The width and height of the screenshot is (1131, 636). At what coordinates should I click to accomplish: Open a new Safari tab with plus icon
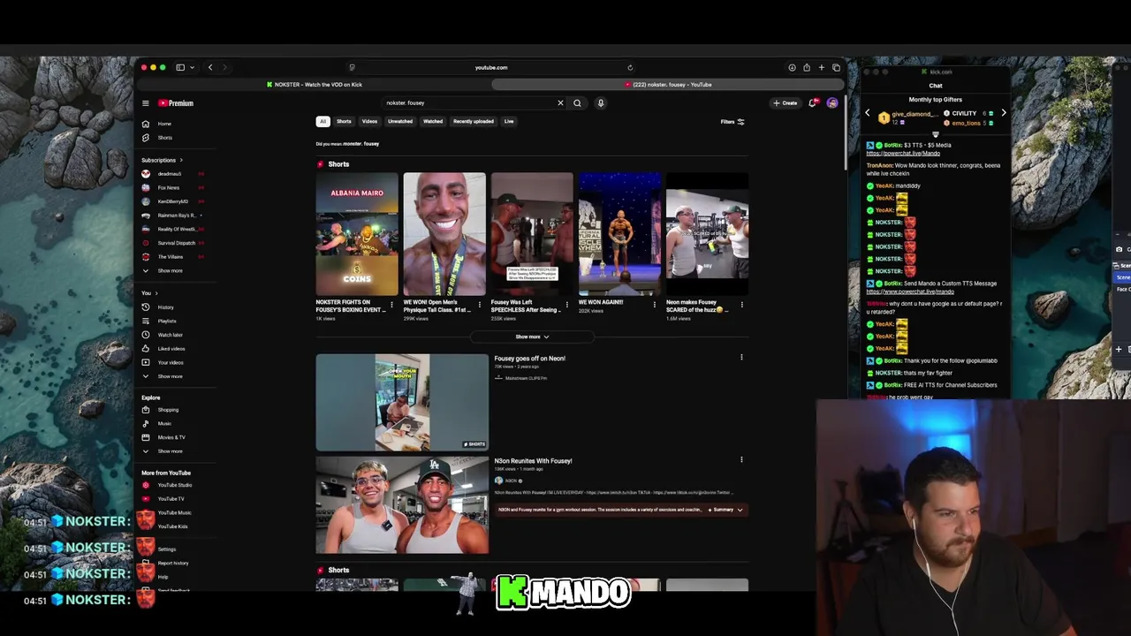(821, 67)
